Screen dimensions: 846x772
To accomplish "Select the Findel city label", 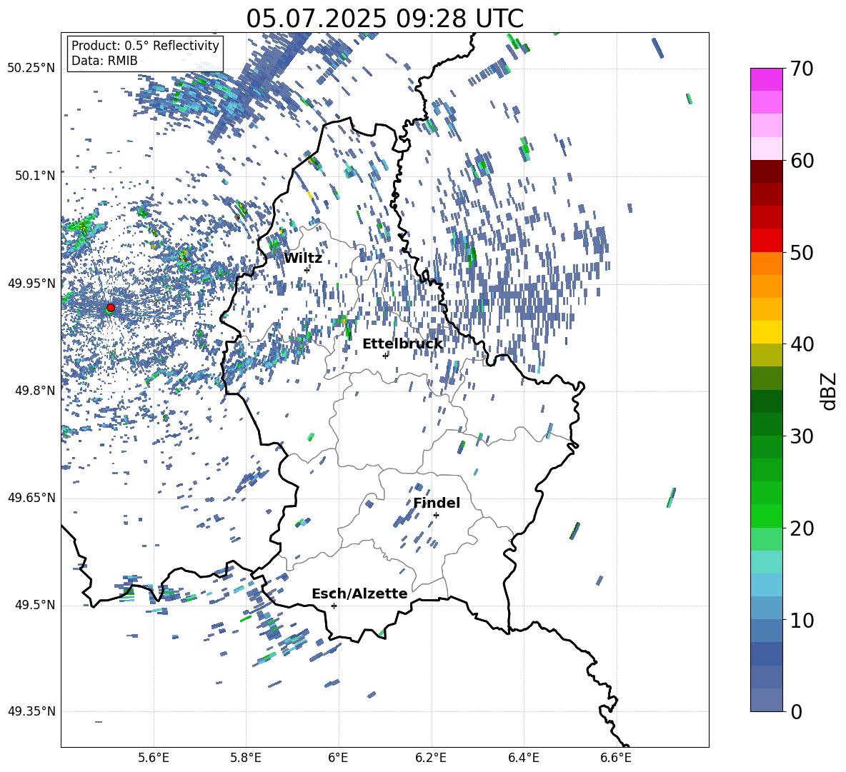I will pos(437,503).
